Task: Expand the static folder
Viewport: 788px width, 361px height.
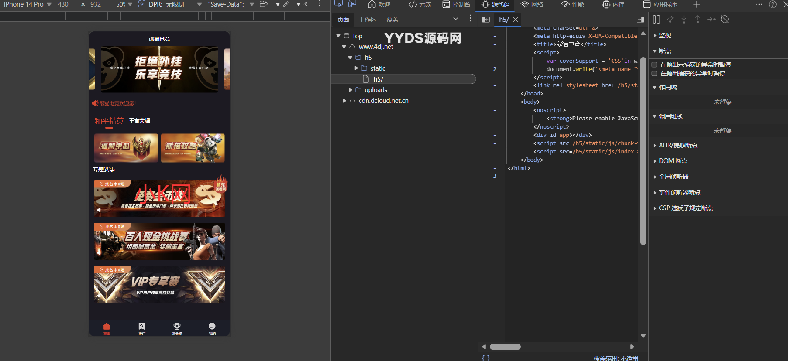Action: [356, 68]
